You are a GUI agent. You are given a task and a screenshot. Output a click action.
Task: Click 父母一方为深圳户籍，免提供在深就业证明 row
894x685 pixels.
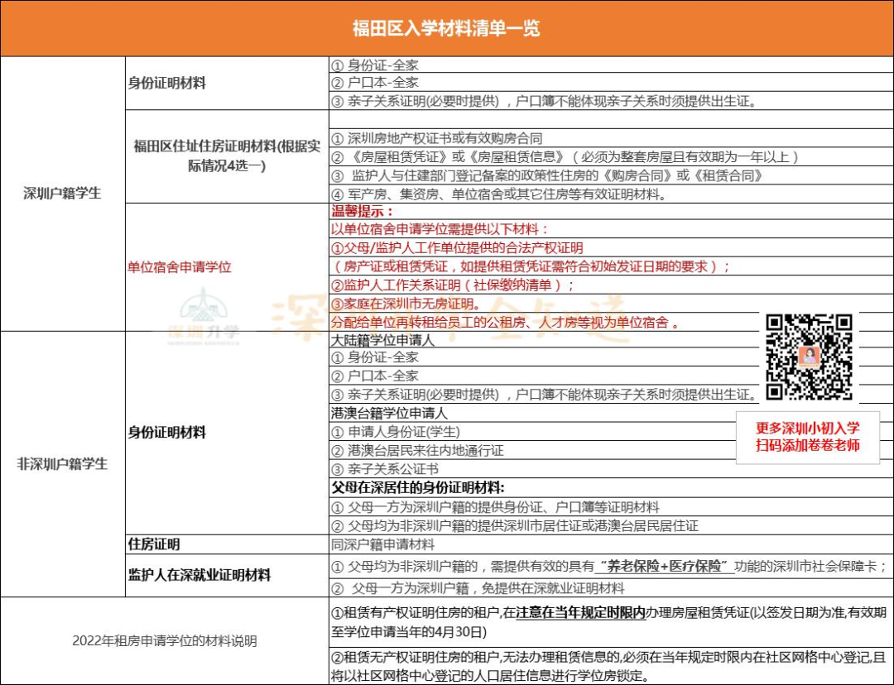pos(611,587)
